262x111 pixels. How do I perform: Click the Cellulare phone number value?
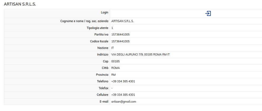(123, 95)
